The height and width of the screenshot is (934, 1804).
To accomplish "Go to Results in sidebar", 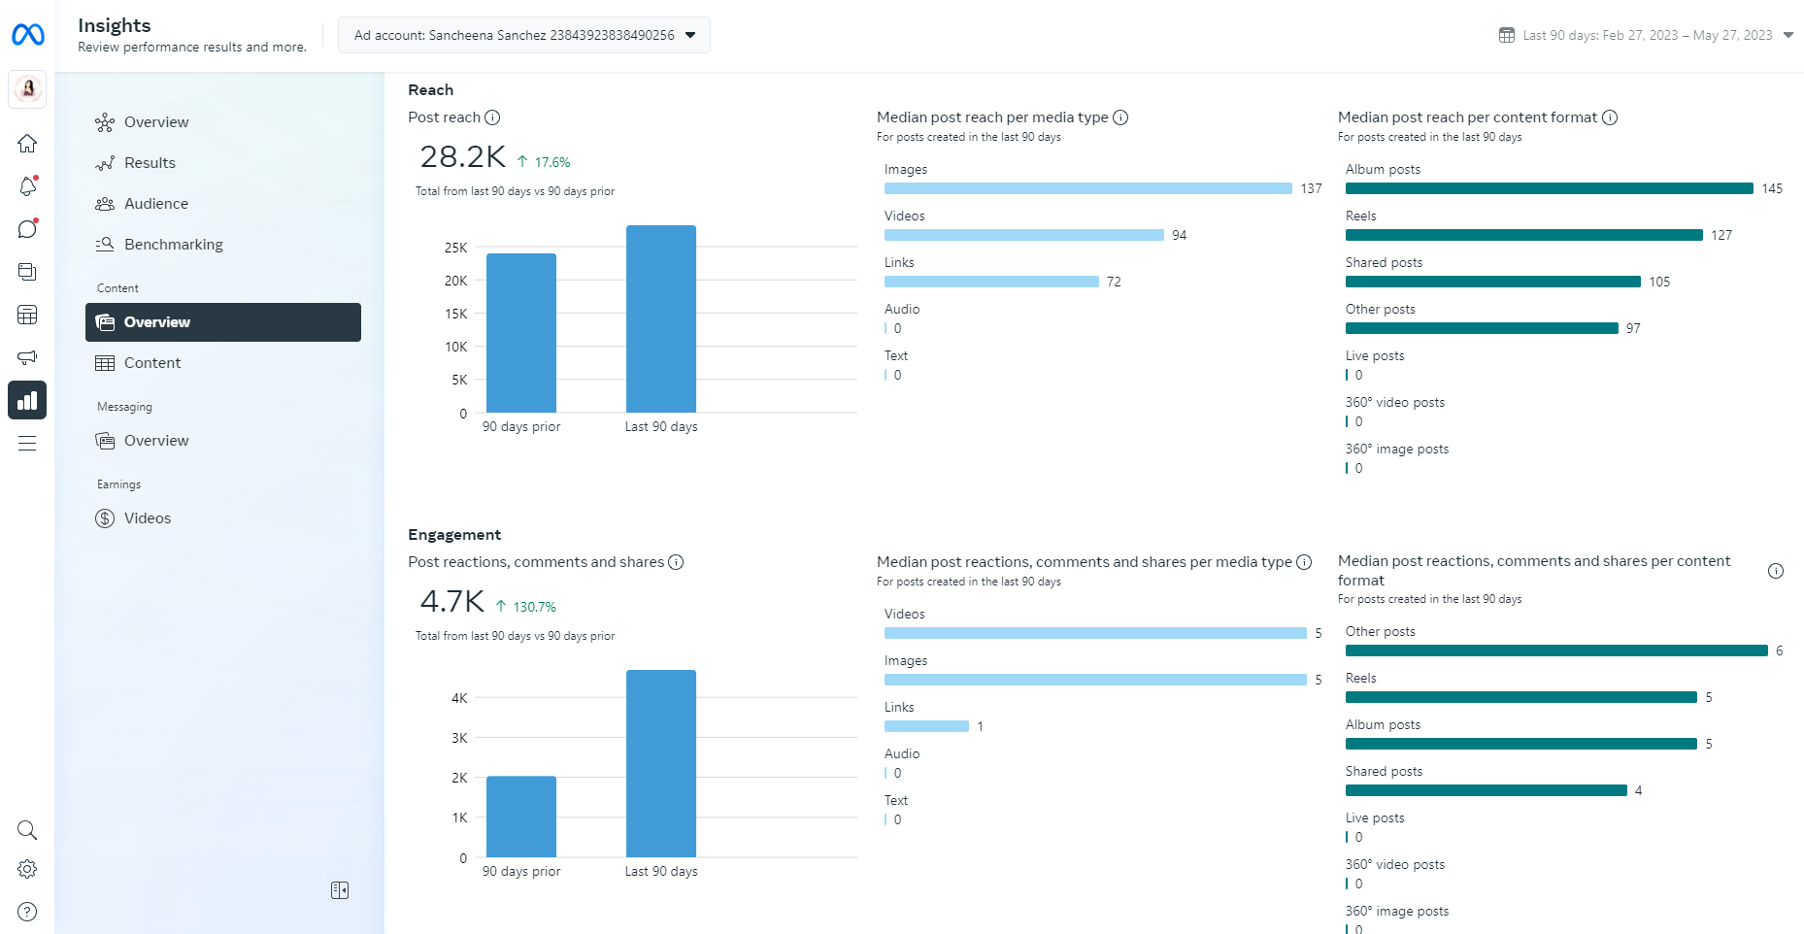I will [x=150, y=163].
